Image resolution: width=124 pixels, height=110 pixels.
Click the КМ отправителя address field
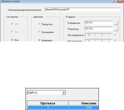click(98, 35)
